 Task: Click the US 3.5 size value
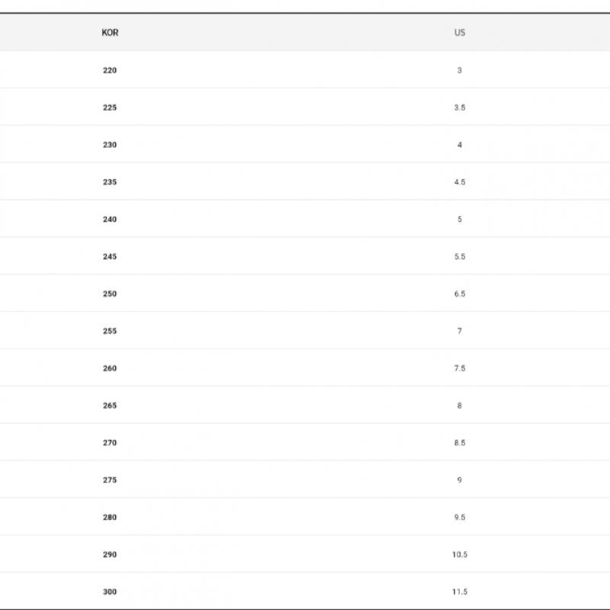point(459,108)
